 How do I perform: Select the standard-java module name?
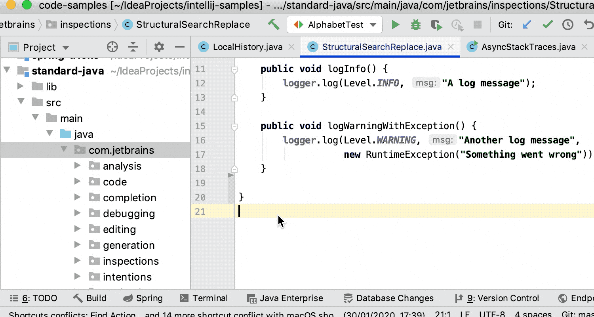tap(68, 71)
